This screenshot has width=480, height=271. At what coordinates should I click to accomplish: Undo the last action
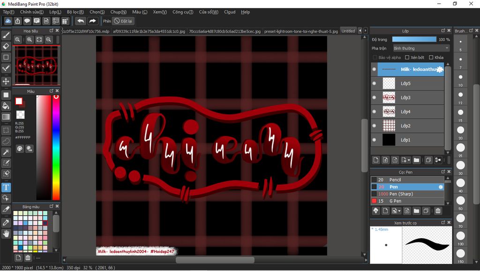[x=81, y=21]
